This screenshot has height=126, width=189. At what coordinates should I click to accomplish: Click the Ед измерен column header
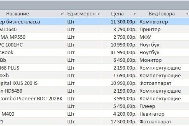(x=81, y=14)
